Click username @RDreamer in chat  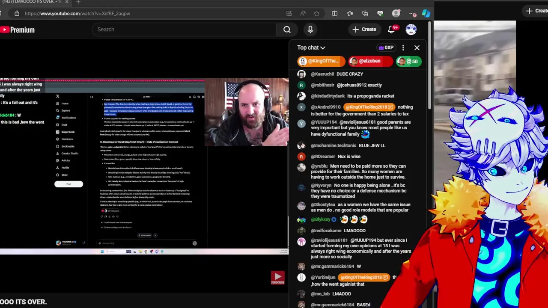323,157
